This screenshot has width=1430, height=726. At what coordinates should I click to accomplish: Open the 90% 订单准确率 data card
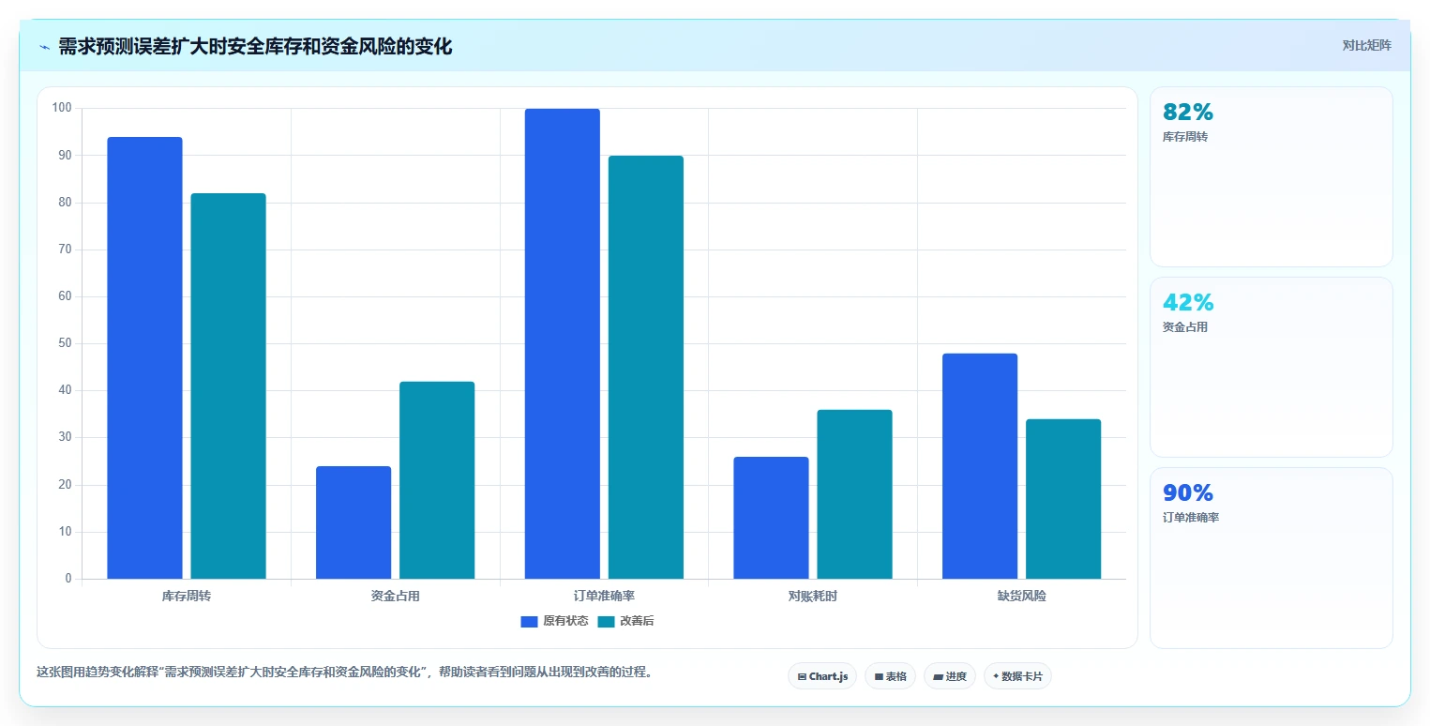[1271, 557]
